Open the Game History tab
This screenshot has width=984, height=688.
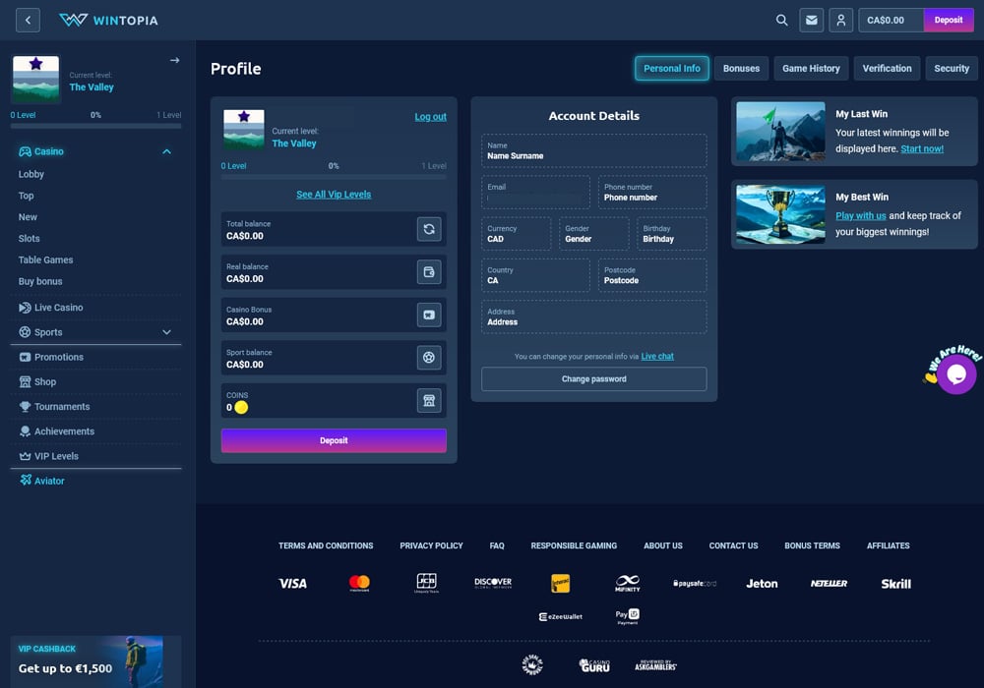click(x=811, y=68)
